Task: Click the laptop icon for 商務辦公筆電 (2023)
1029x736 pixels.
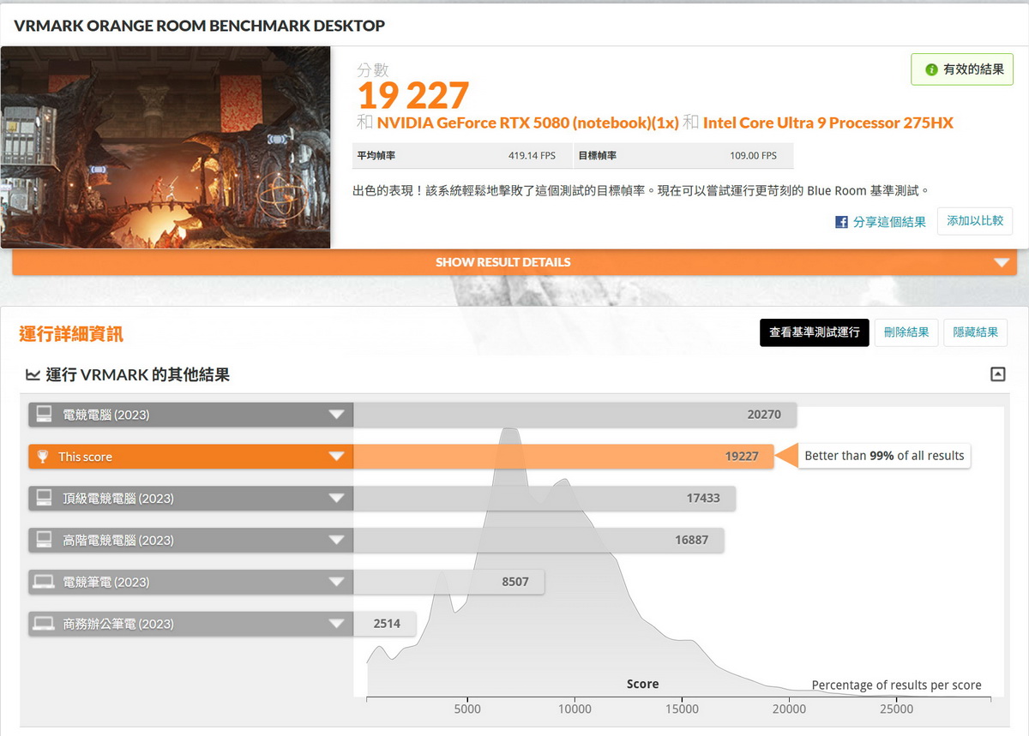Action: (44, 624)
